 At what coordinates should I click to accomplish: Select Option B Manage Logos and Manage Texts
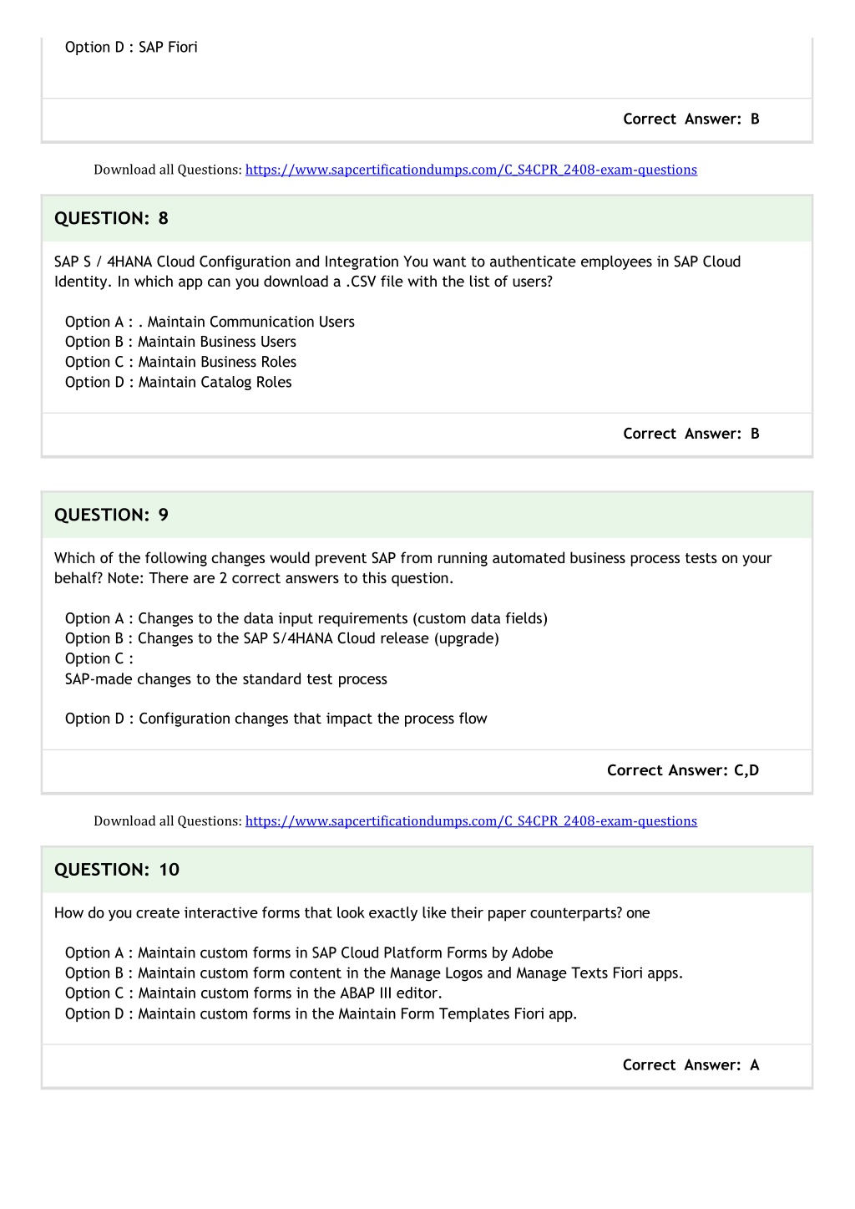(374, 973)
